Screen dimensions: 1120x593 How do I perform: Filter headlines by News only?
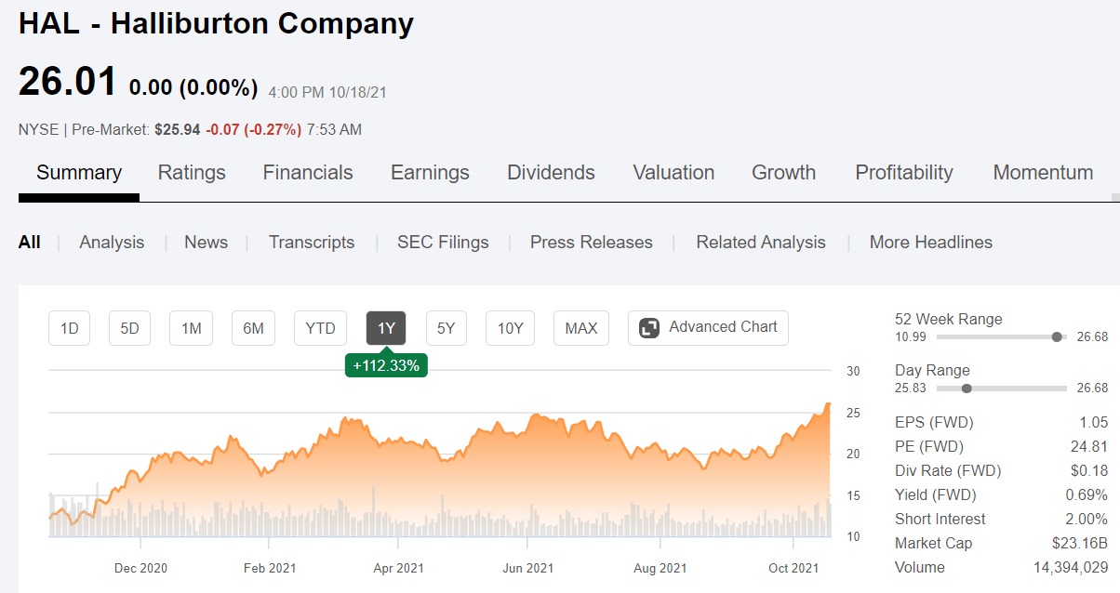206,242
